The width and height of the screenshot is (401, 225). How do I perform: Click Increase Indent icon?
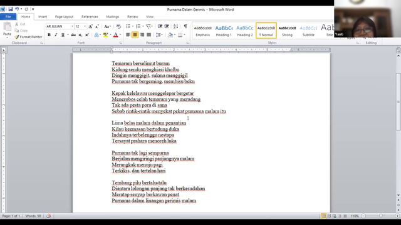(167, 26)
